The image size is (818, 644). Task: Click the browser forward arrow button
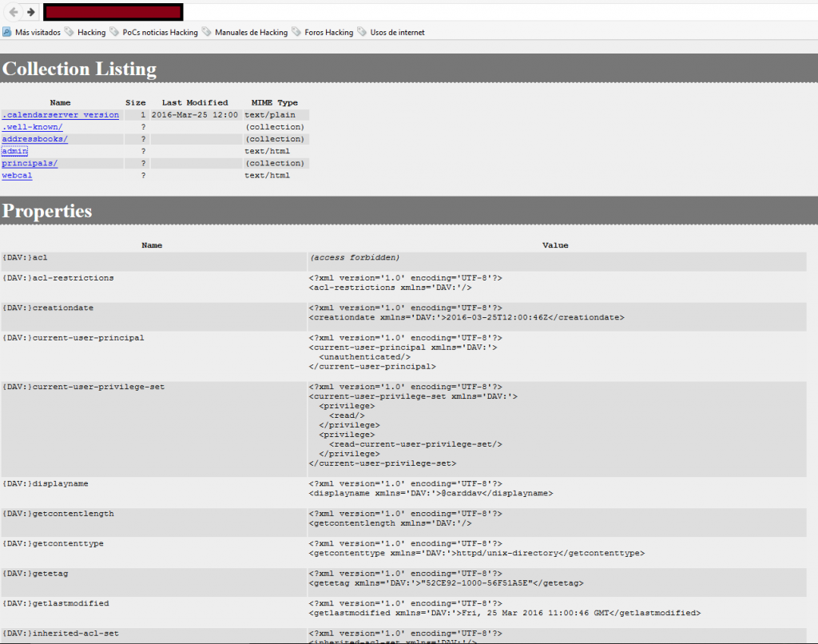point(30,12)
